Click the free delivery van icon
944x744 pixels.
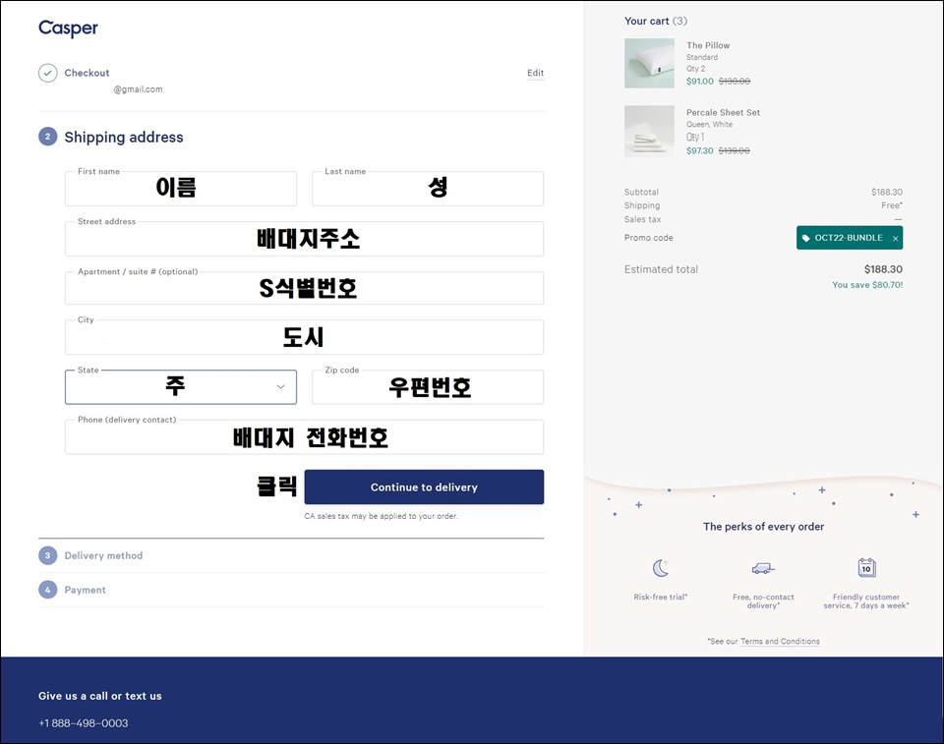(763, 568)
